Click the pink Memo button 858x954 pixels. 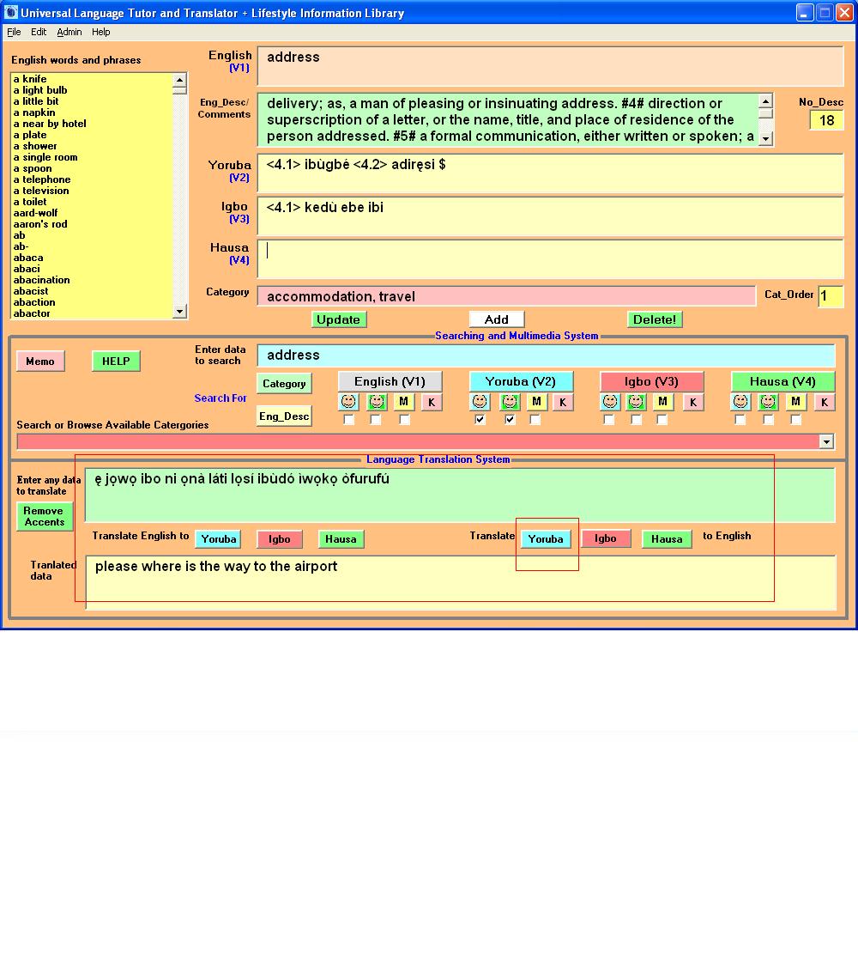point(40,362)
